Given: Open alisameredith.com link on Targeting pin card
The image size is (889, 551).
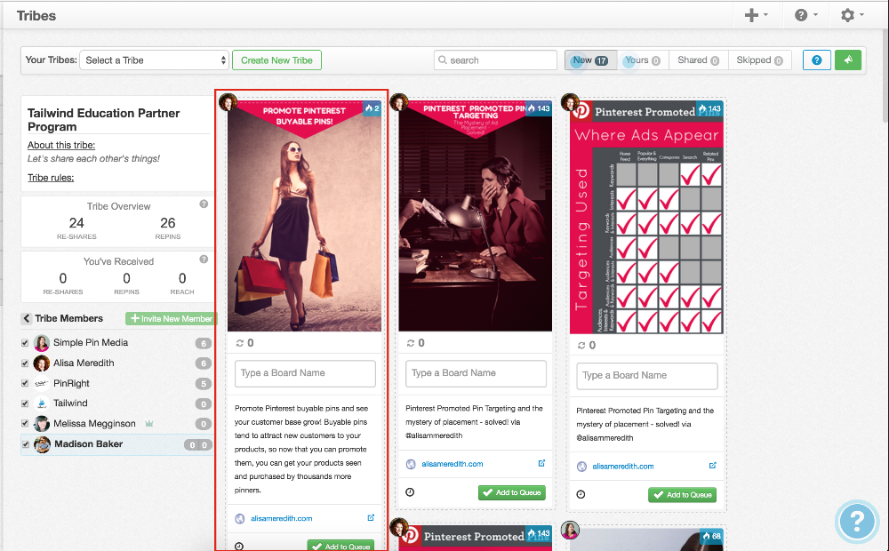Looking at the screenshot, I should point(453,464).
